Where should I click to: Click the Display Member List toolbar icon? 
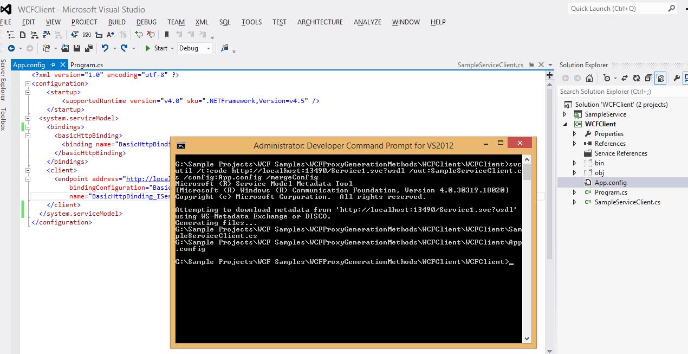pos(74,35)
